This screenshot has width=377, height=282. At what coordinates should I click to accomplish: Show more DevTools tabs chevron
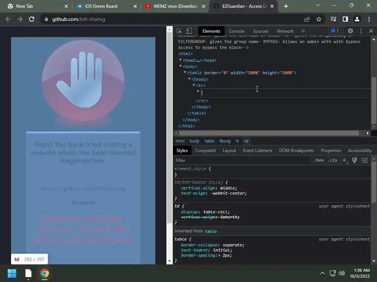(303, 31)
